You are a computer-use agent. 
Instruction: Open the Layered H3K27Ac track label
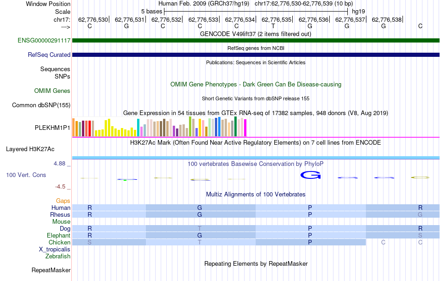click(x=30, y=149)
